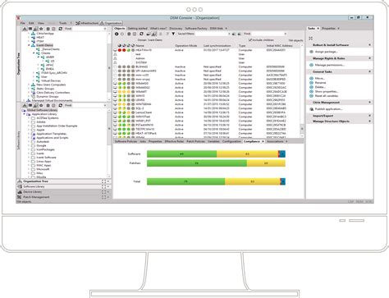389x298 pixels.
Task: Toggle the Include children checkbox
Action: point(250,40)
